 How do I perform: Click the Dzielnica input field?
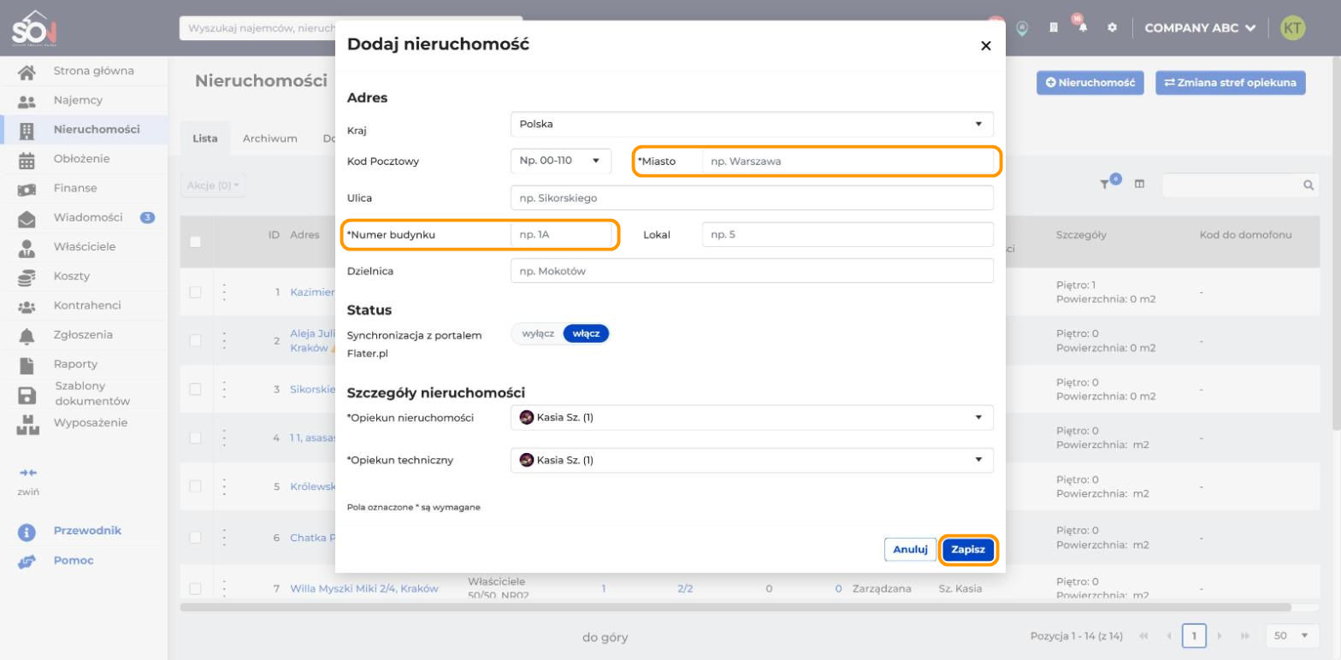[x=752, y=271]
